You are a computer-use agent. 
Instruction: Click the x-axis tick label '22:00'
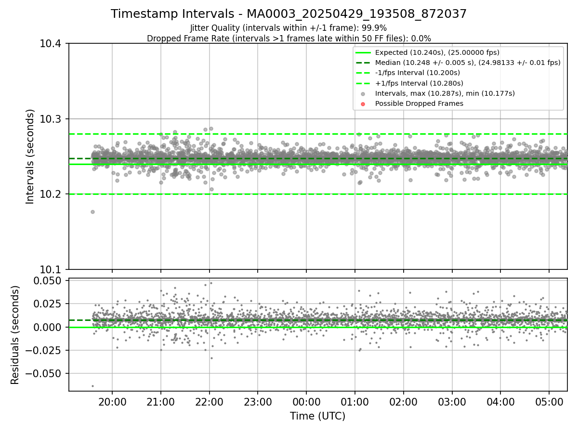(209, 401)
